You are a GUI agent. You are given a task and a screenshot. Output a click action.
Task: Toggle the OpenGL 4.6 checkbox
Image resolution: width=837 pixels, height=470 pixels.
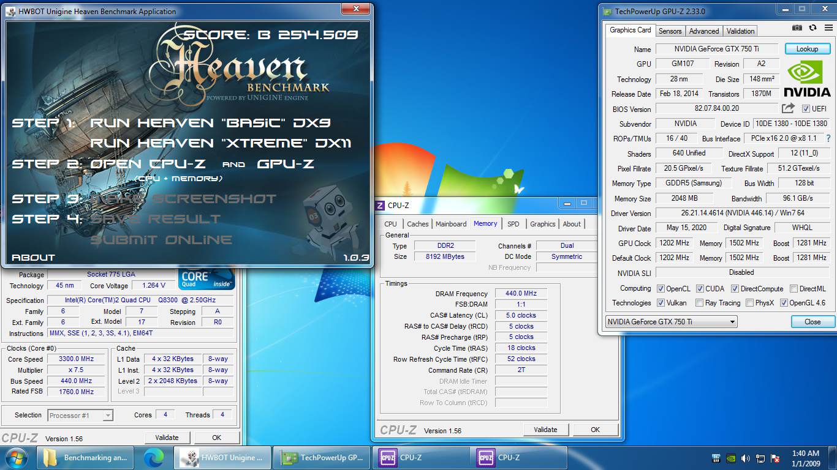(x=784, y=303)
